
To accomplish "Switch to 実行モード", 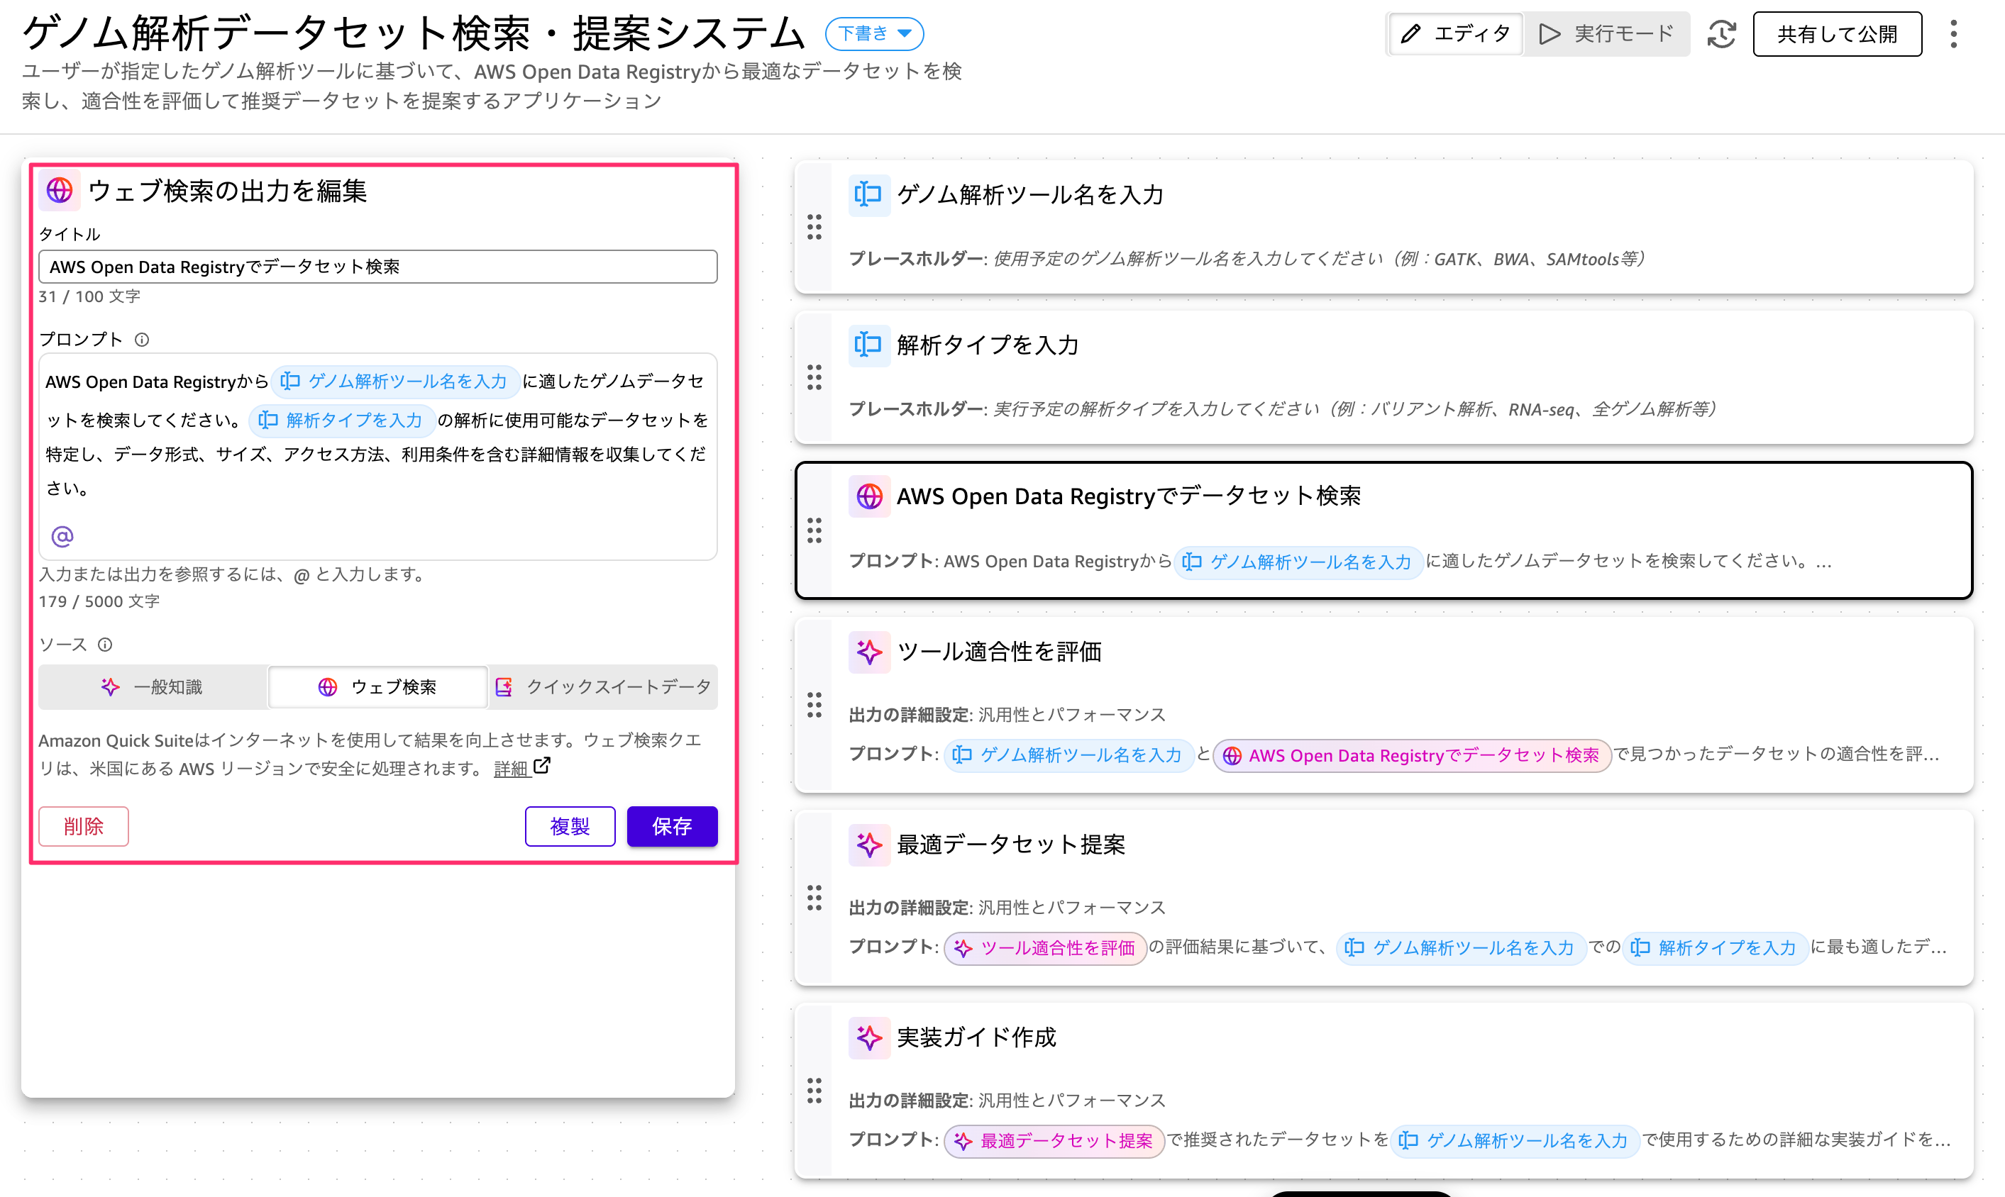I will pos(1606,34).
